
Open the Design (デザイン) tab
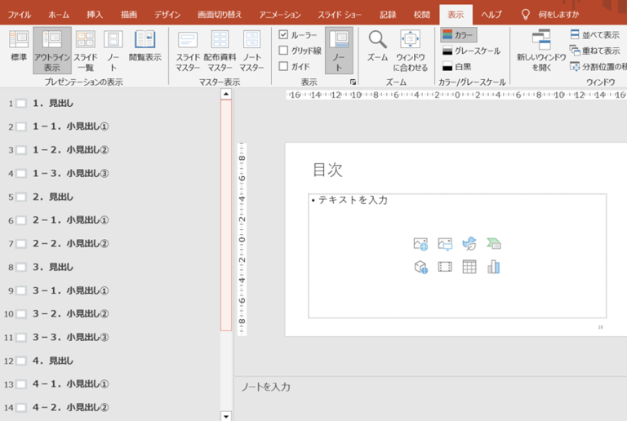click(167, 15)
